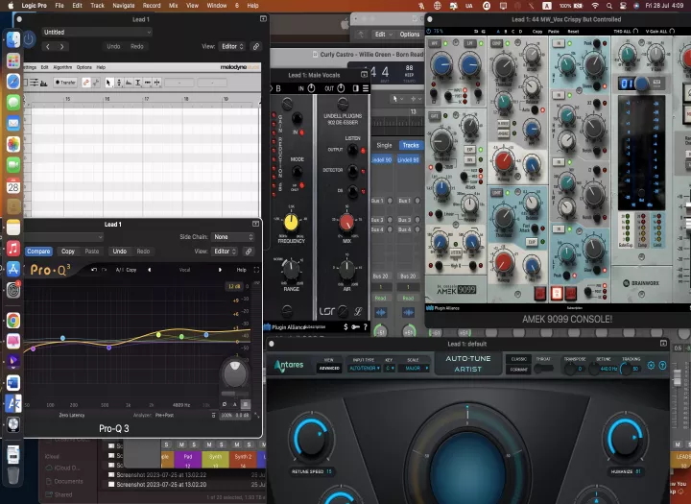Go to the next Pro-Q 3 preset arrow
Image resolution: width=691 pixels, height=504 pixels.
(220, 270)
